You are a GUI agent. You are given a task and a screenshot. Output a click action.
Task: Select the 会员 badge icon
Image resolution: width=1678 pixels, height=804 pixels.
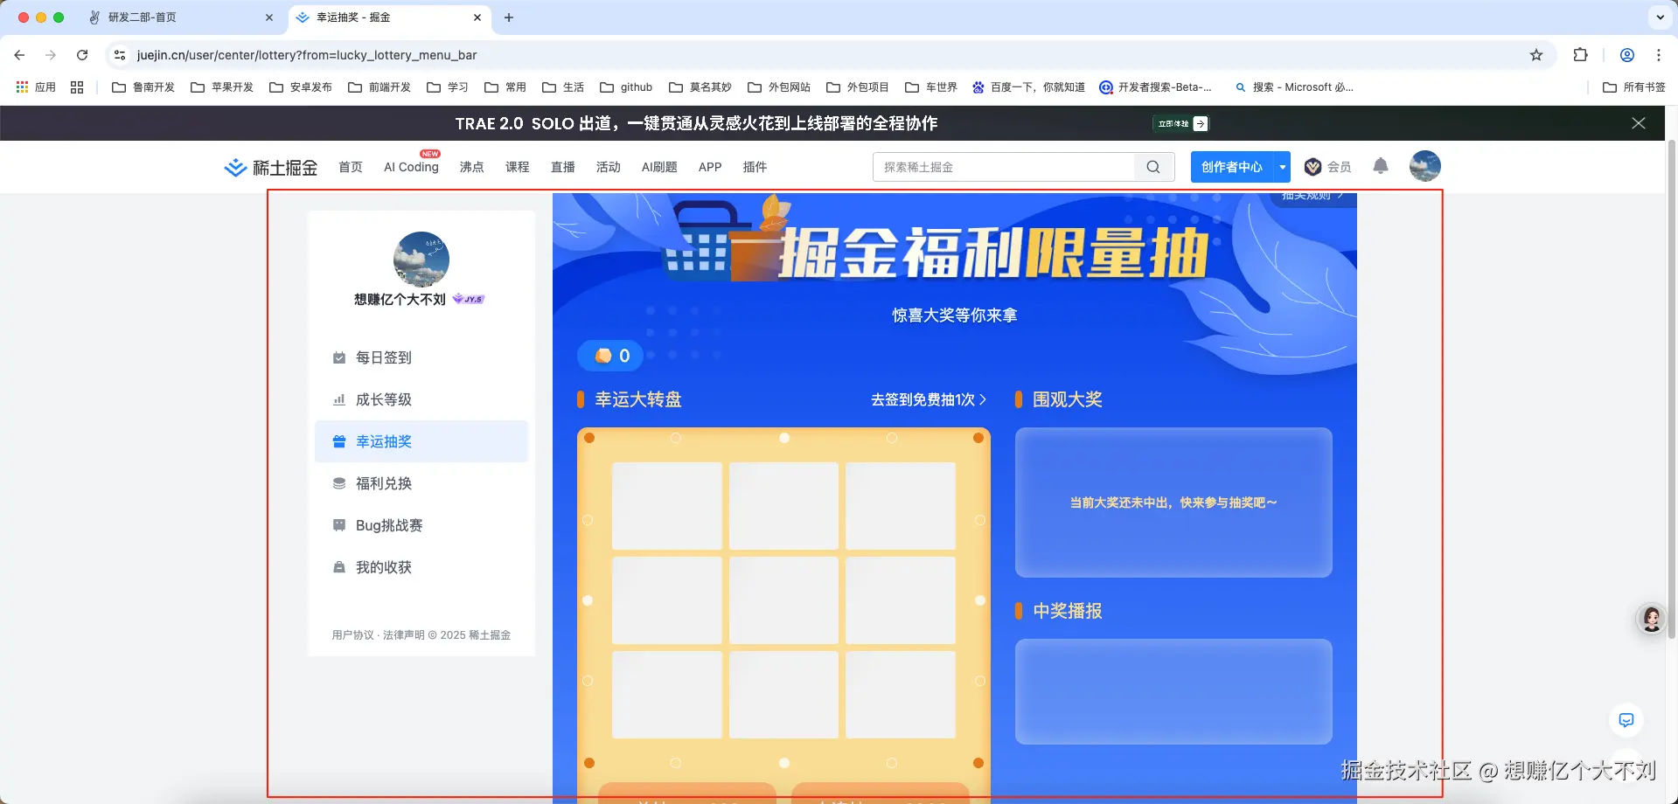[1312, 167]
